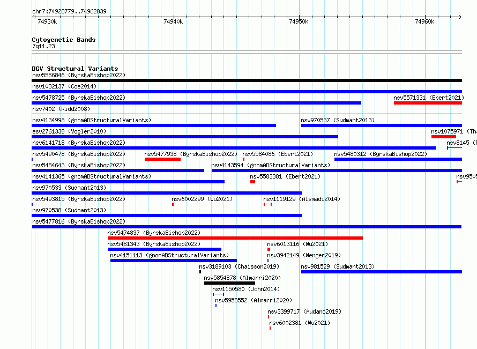The height and width of the screenshot is (349, 477).
Task: Click the 74960k ruler position
Action: tap(424, 21)
